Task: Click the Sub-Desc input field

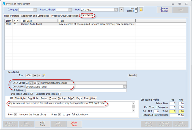Action: pyautogui.click(x=76, y=91)
